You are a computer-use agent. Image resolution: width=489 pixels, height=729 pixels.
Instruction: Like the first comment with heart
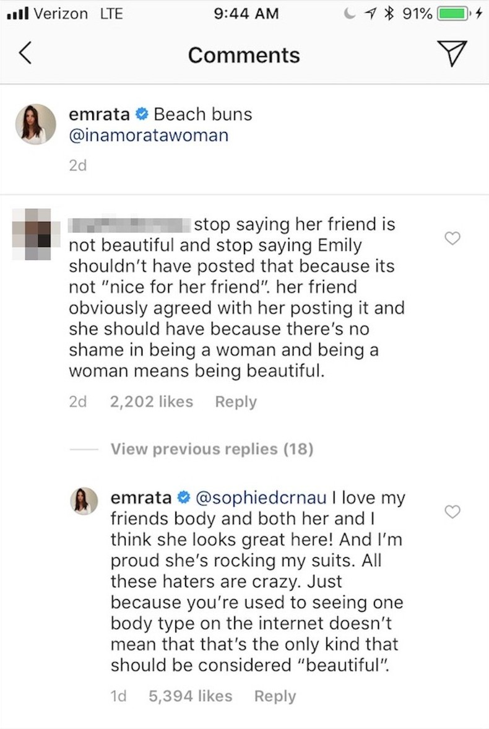[453, 238]
